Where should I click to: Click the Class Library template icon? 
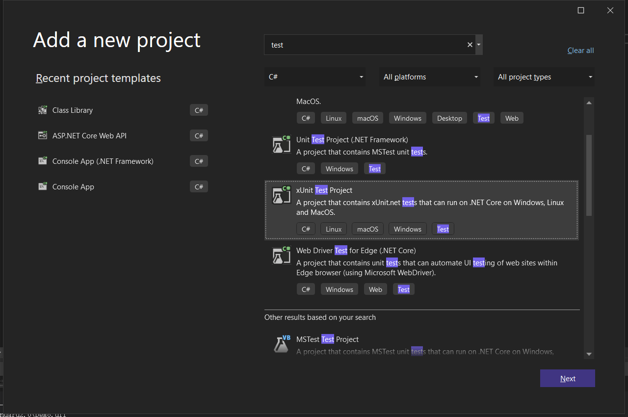pyautogui.click(x=43, y=110)
